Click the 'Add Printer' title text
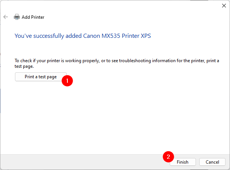The width and height of the screenshot is (230, 170). (x=33, y=17)
